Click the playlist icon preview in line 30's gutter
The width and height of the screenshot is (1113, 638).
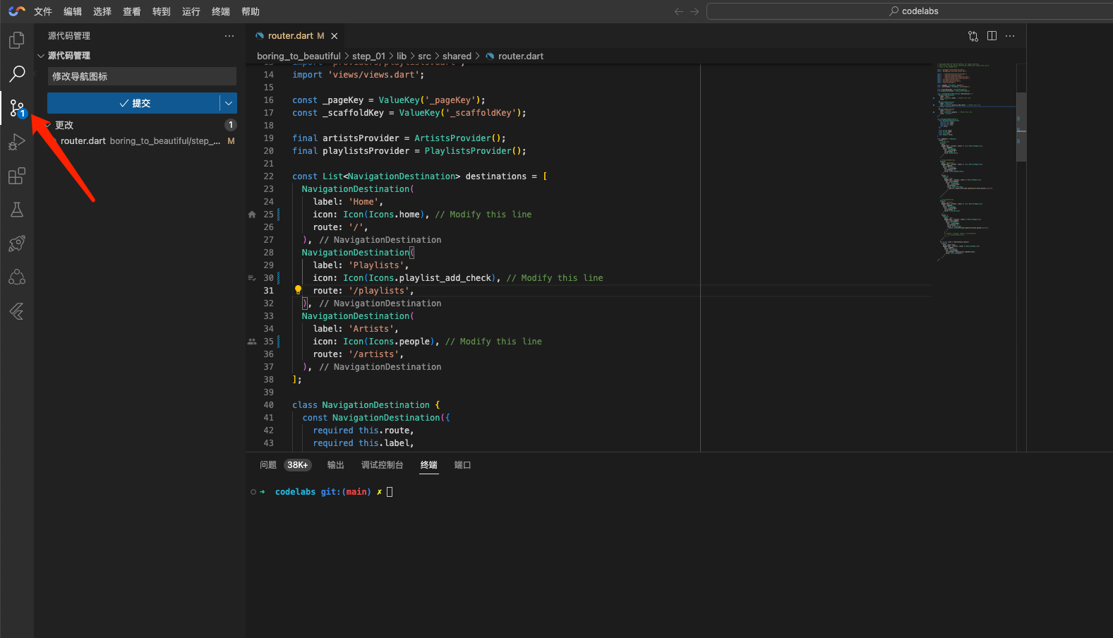(252, 278)
